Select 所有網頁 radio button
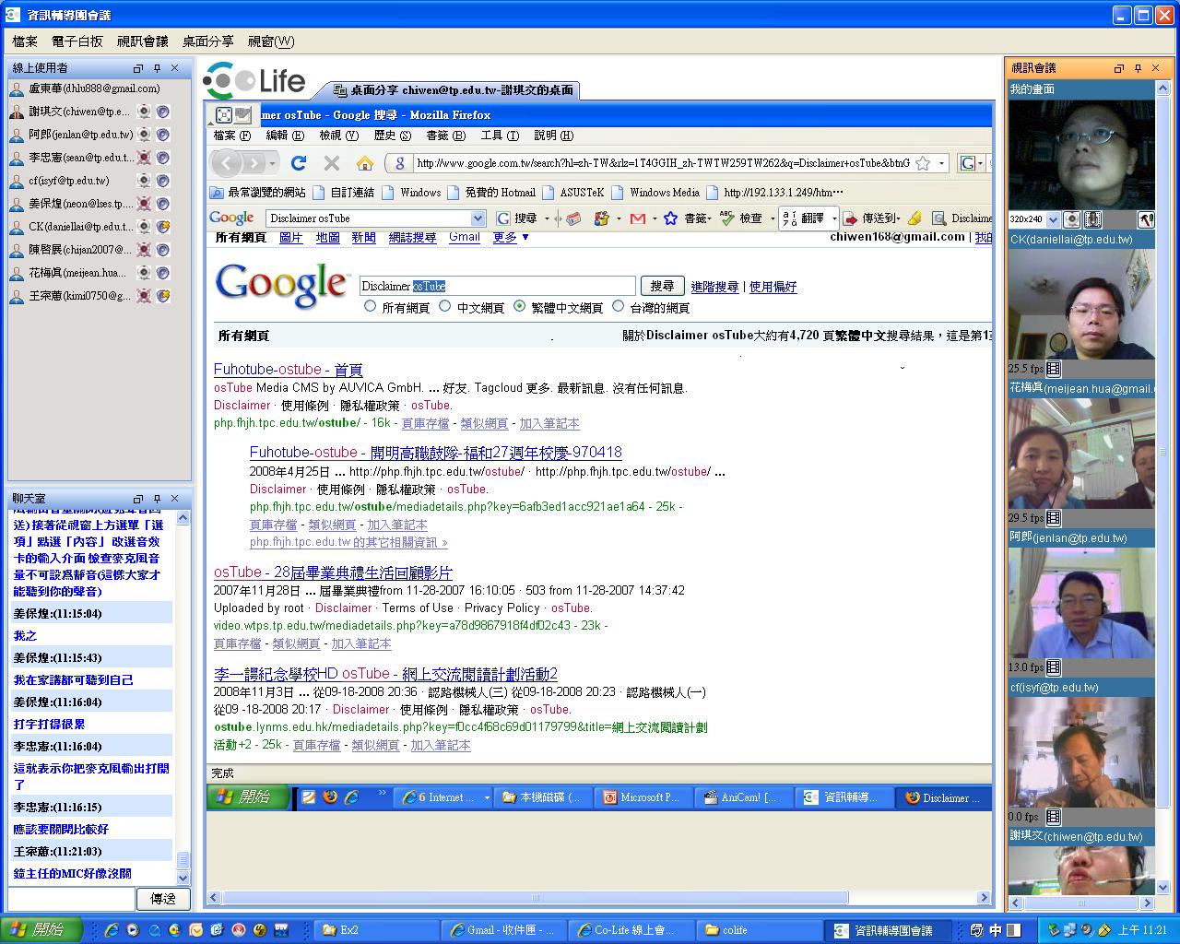1180x944 pixels. pyautogui.click(x=370, y=306)
